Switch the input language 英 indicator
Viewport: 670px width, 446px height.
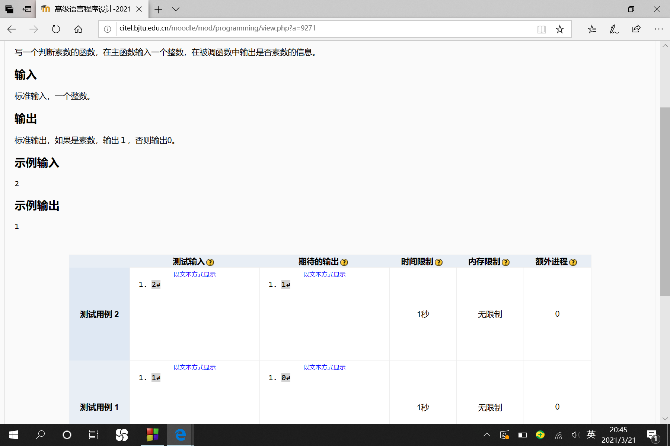point(591,434)
